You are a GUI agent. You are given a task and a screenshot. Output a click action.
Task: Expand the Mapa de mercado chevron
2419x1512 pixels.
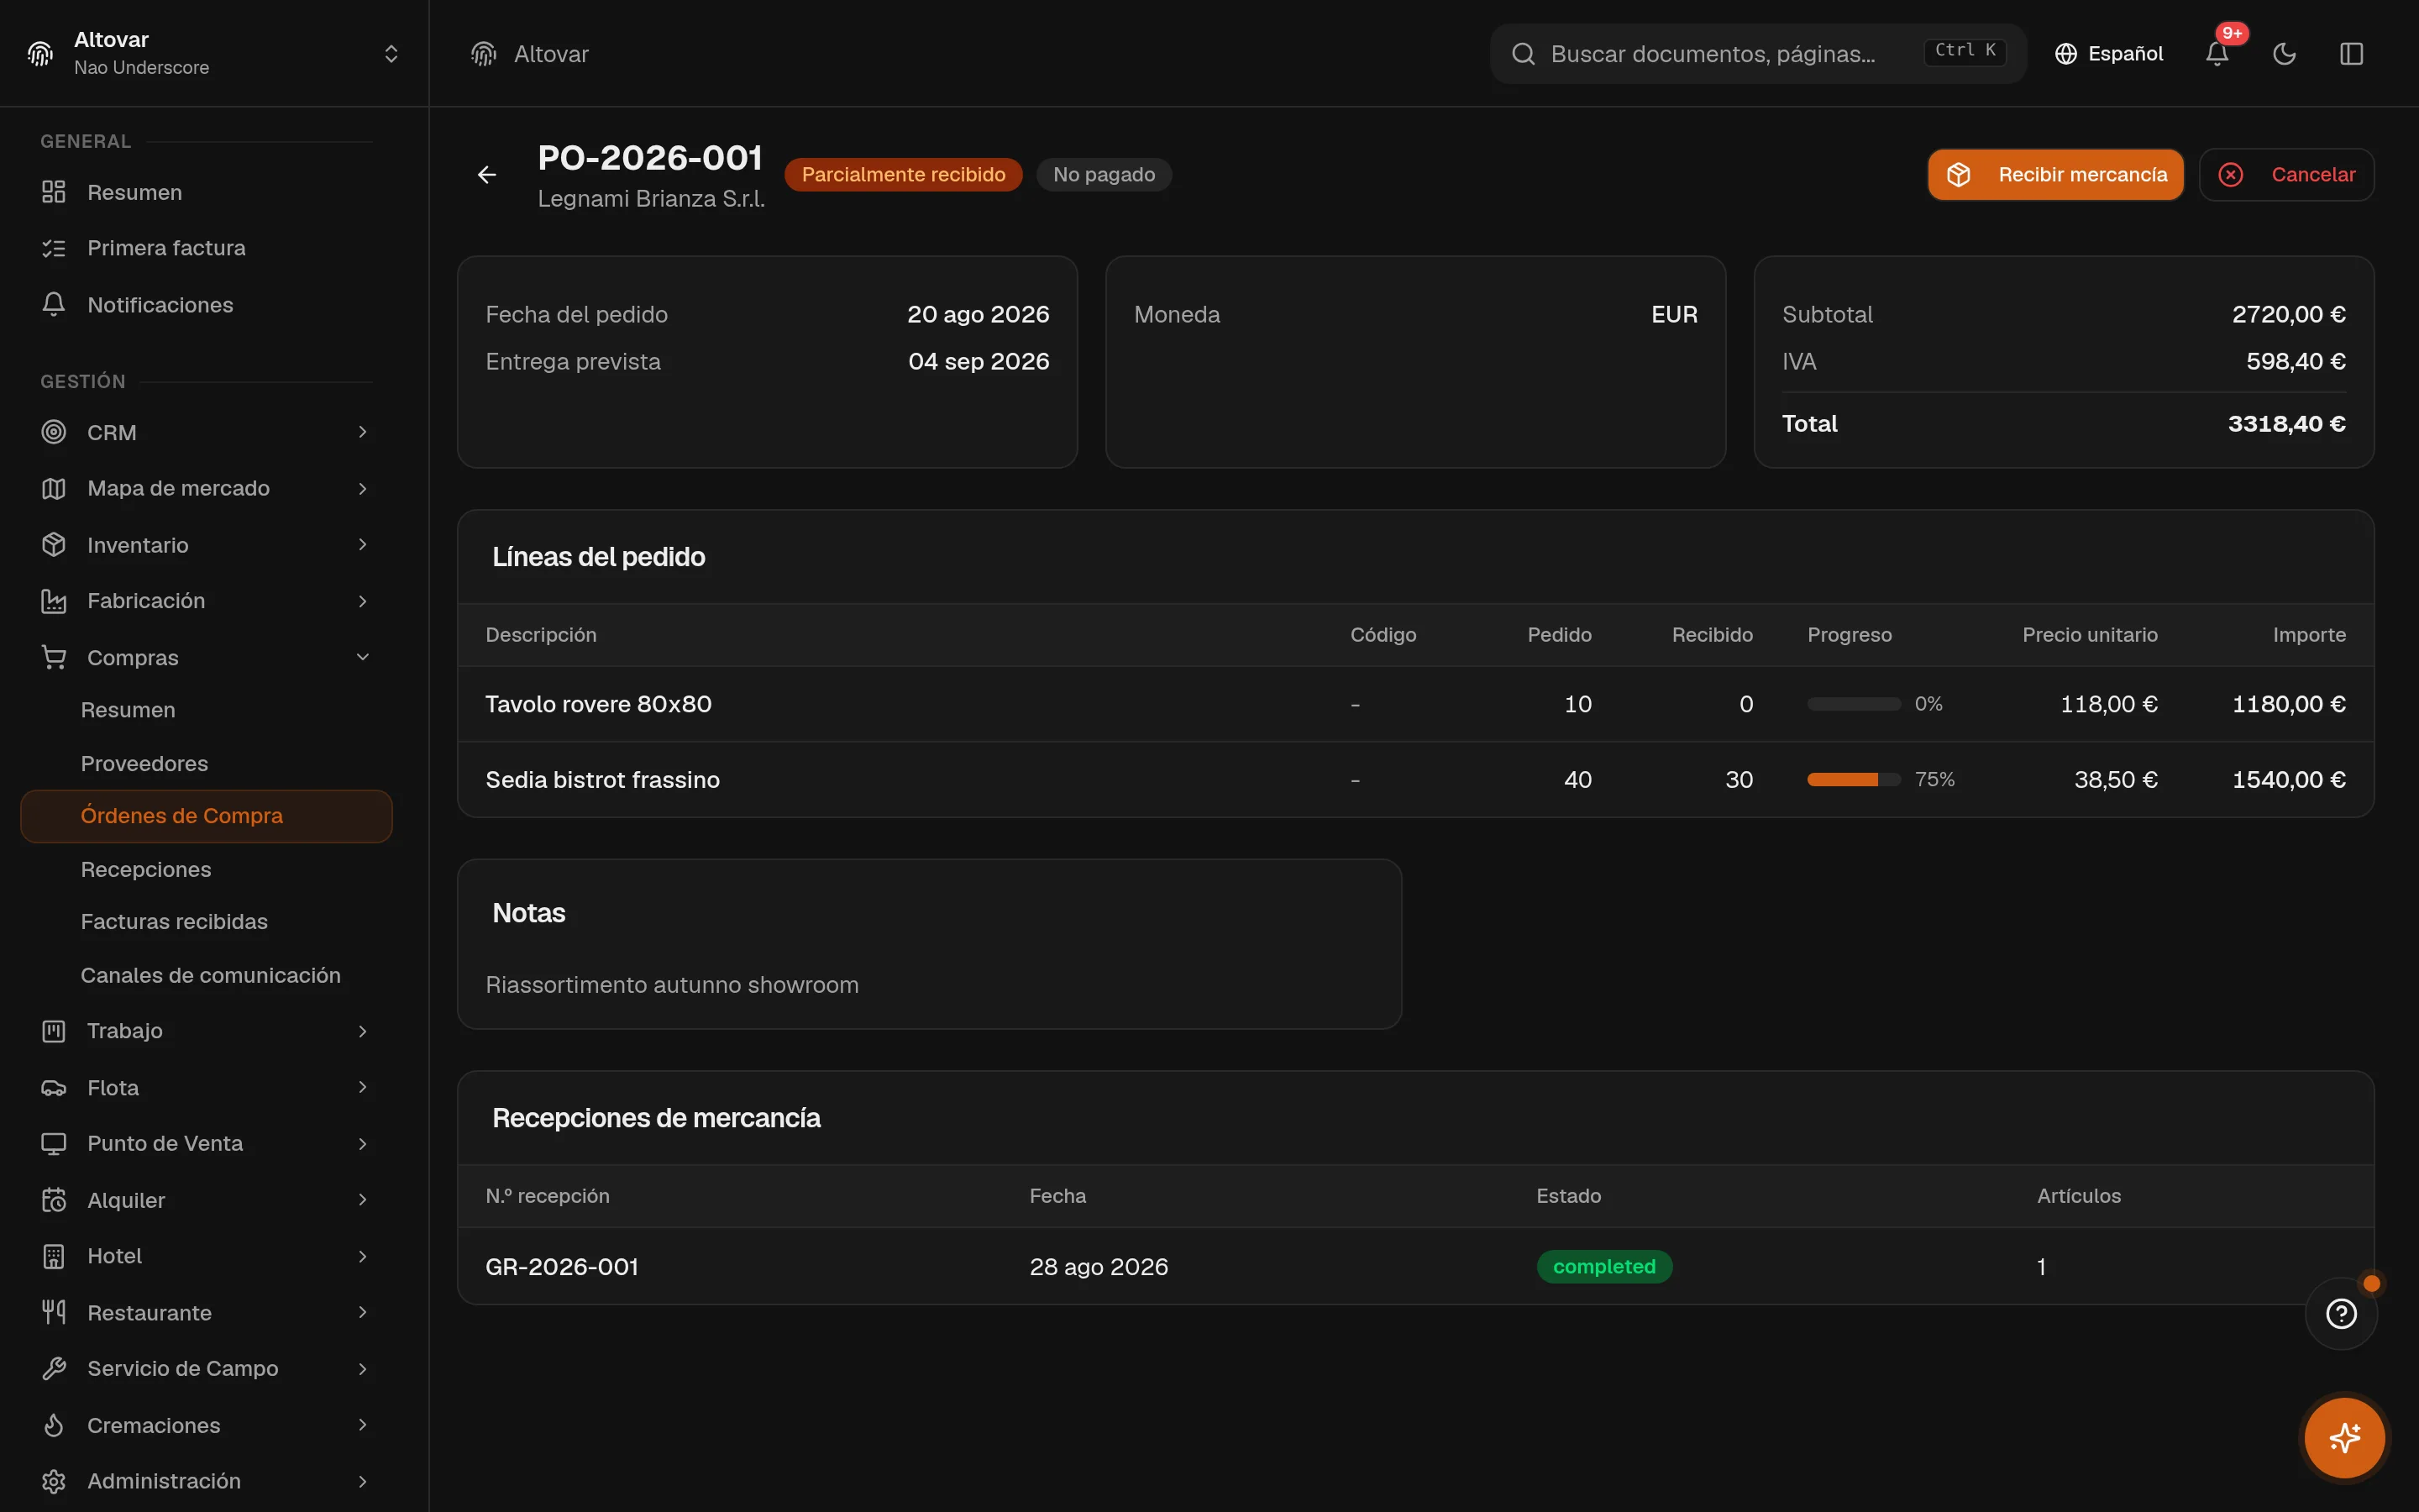coord(363,488)
